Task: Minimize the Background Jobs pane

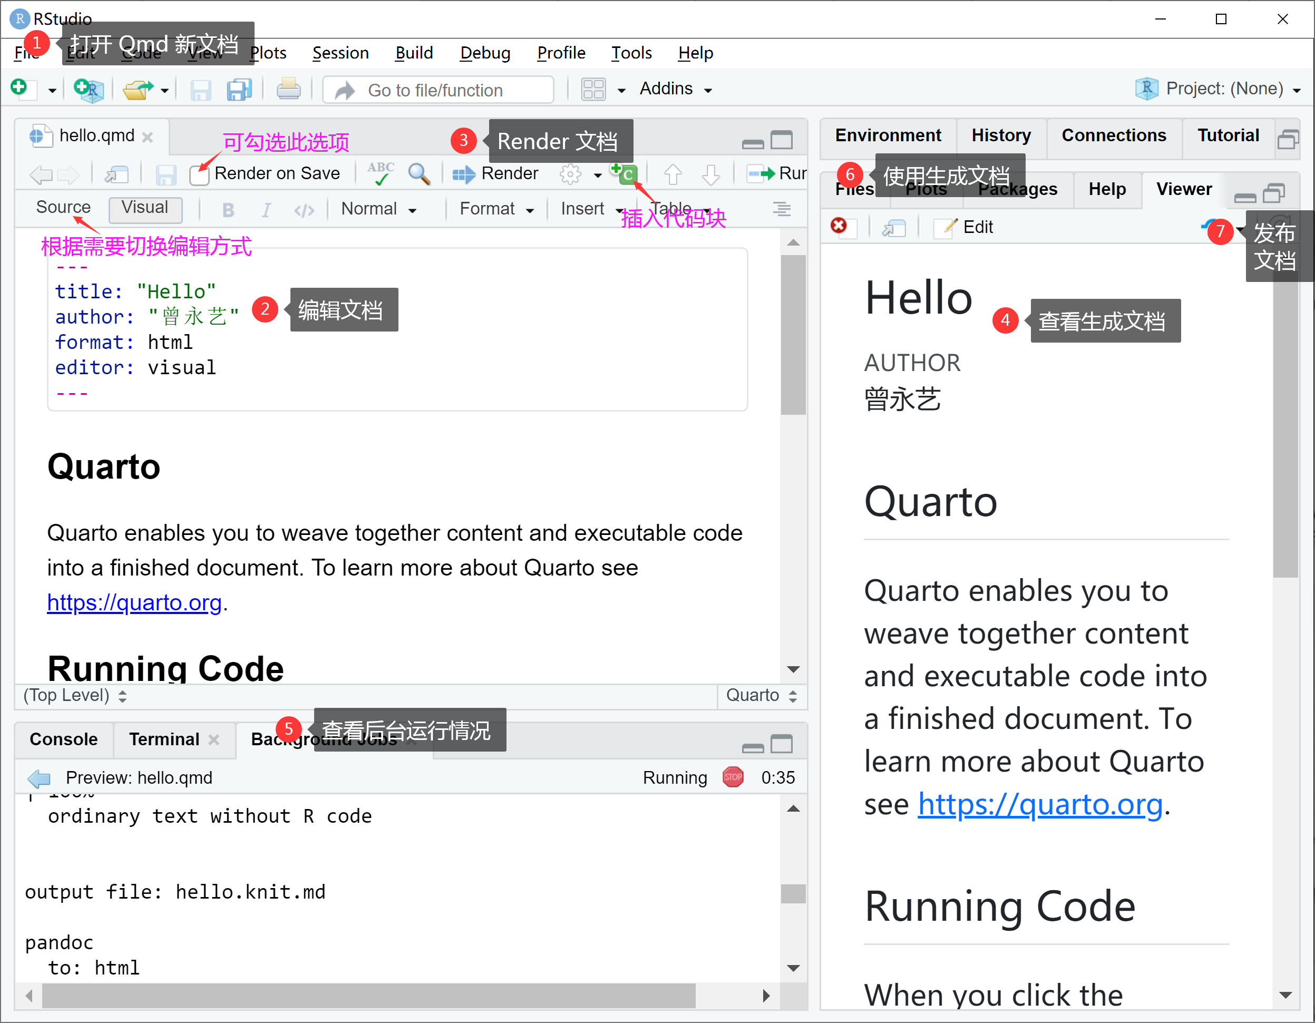Action: [753, 747]
